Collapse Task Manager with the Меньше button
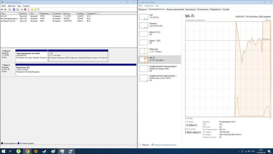The width and height of the screenshot is (273, 154). coord(144,145)
